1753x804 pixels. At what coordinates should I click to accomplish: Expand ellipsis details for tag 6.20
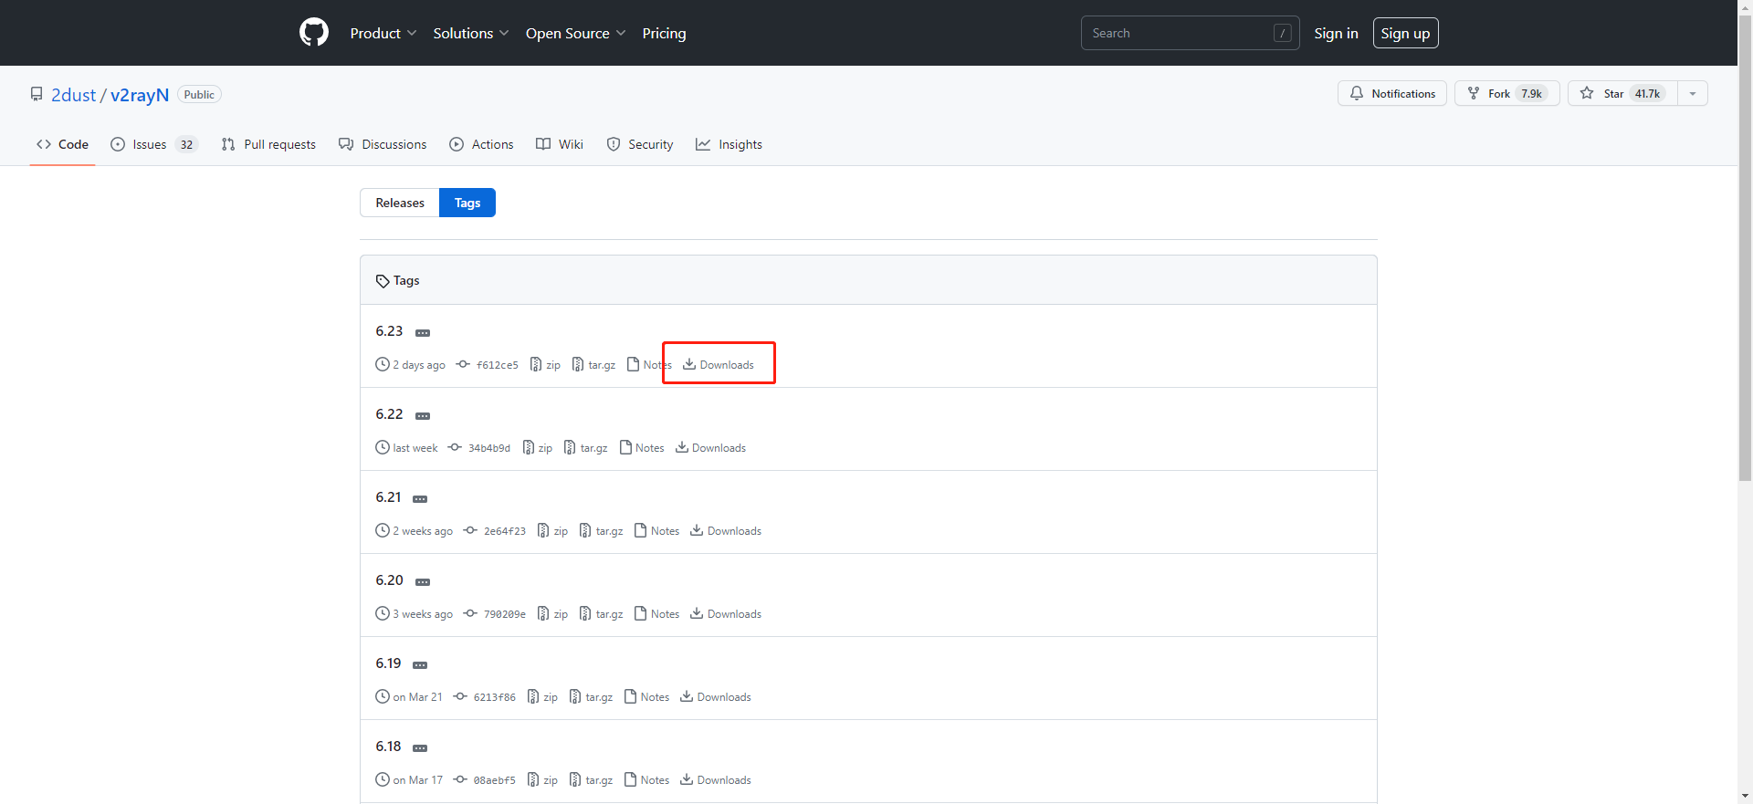tap(423, 582)
